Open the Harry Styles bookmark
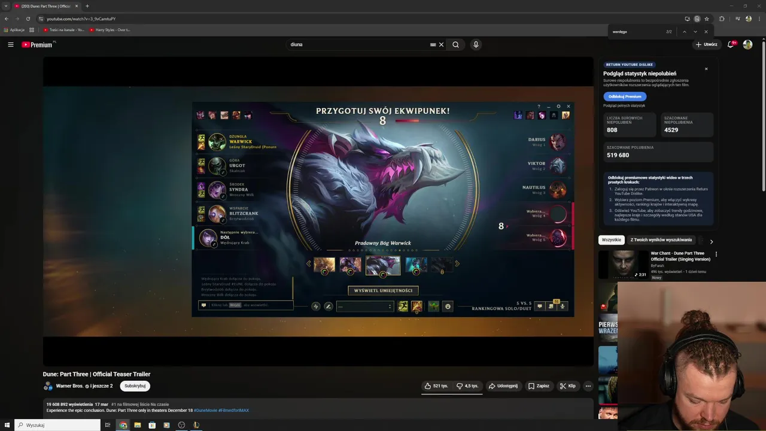This screenshot has width=766, height=431. pos(110,30)
